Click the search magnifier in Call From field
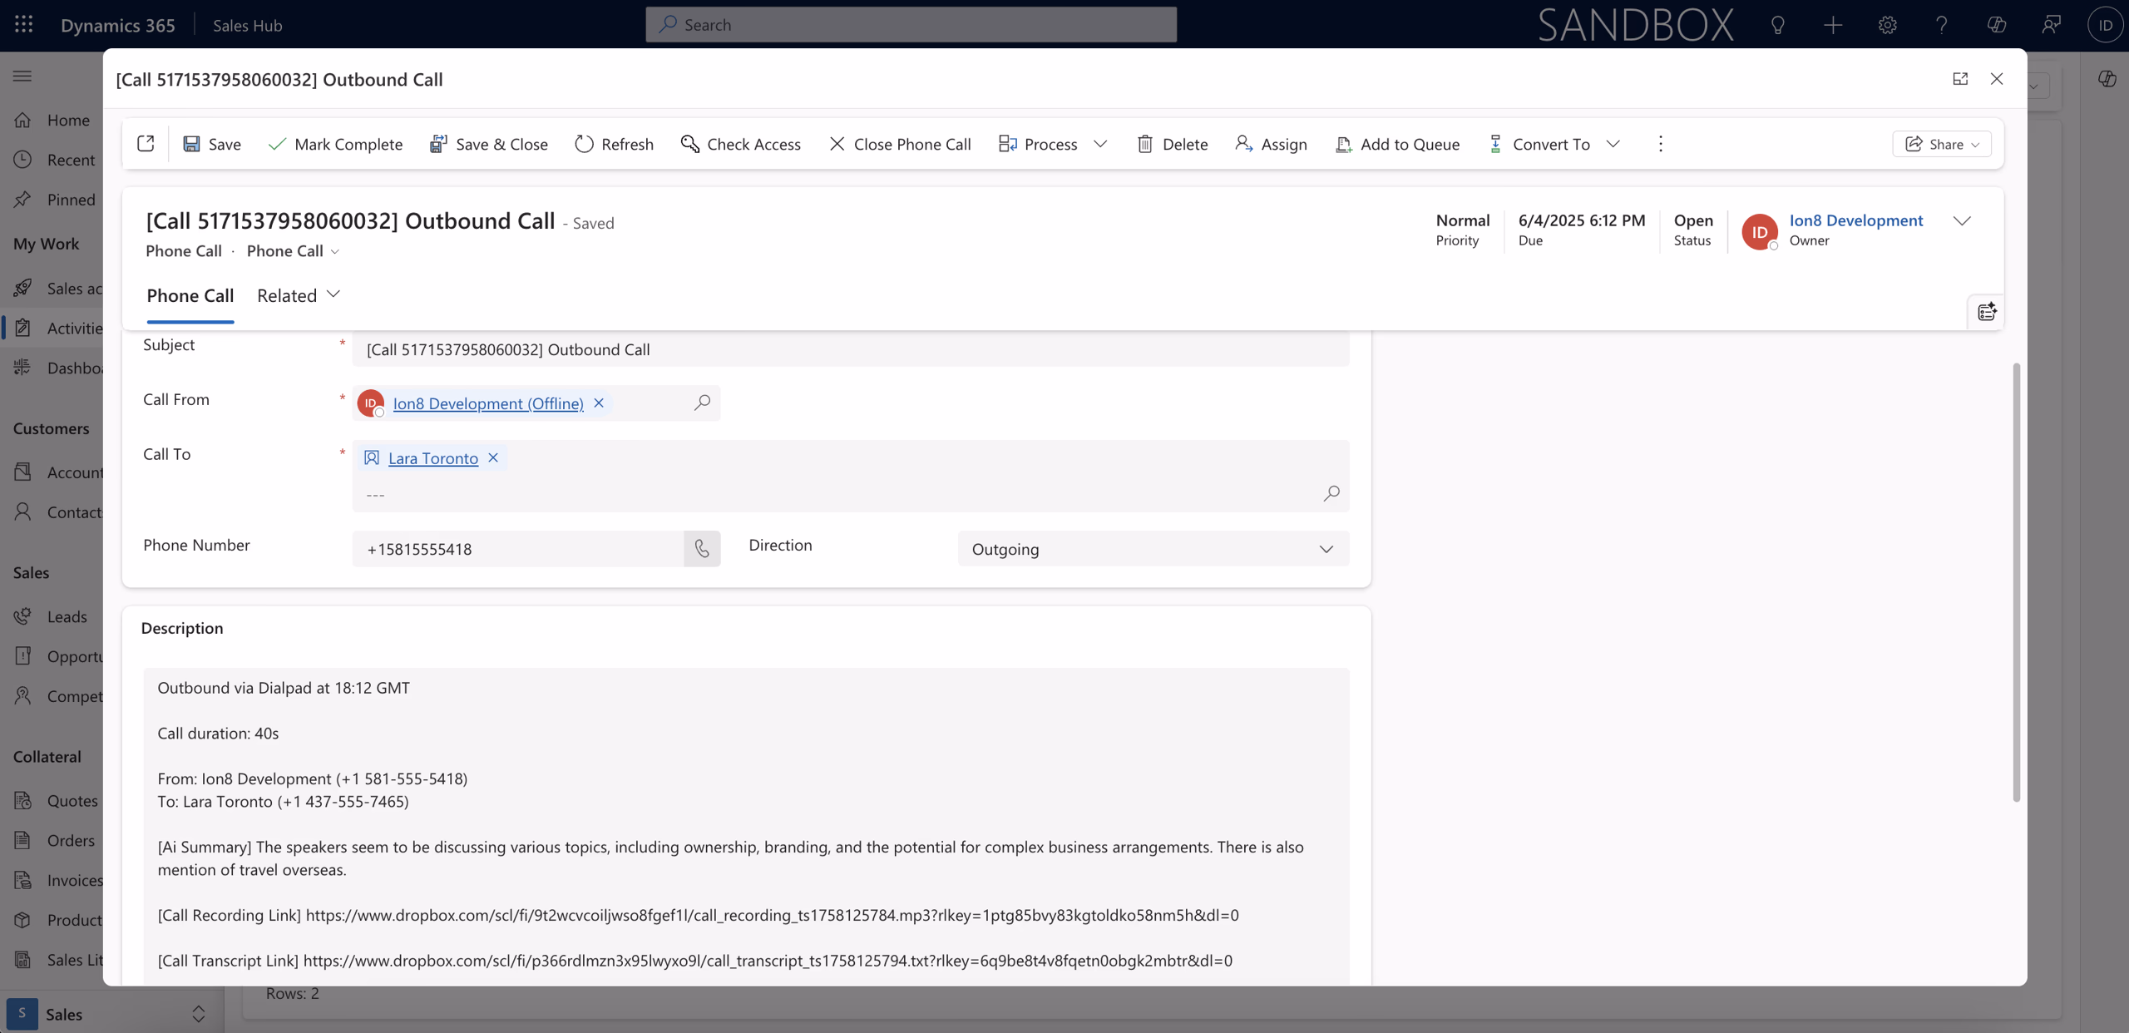This screenshot has height=1033, width=2129. 703,403
